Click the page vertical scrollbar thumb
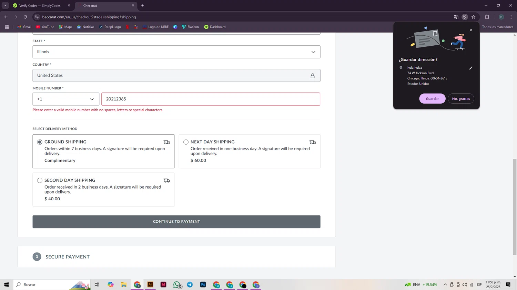The height and width of the screenshot is (290, 517). click(515, 207)
